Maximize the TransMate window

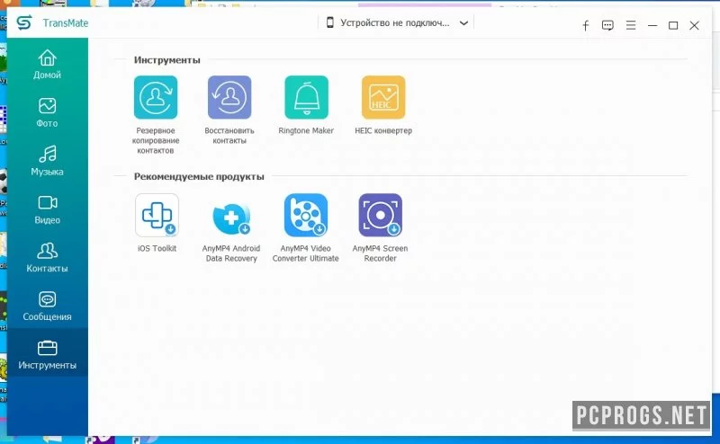[673, 26]
